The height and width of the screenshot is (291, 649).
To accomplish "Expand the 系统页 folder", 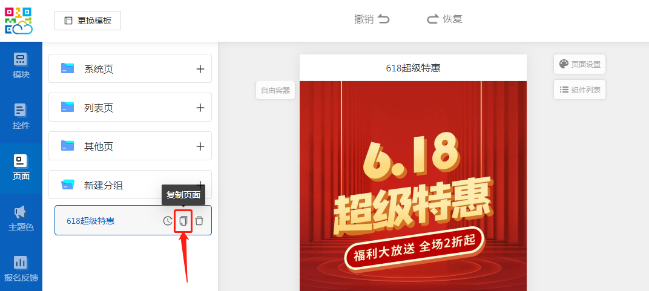I will click(x=99, y=69).
